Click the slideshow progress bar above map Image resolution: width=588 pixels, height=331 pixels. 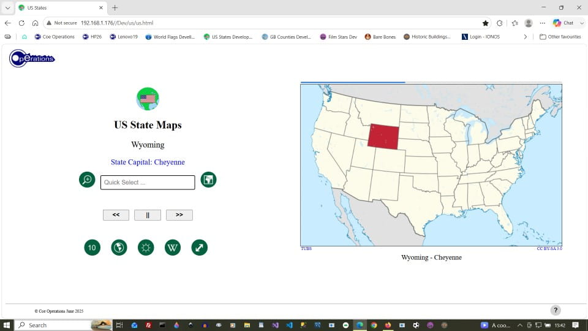pyautogui.click(x=431, y=82)
